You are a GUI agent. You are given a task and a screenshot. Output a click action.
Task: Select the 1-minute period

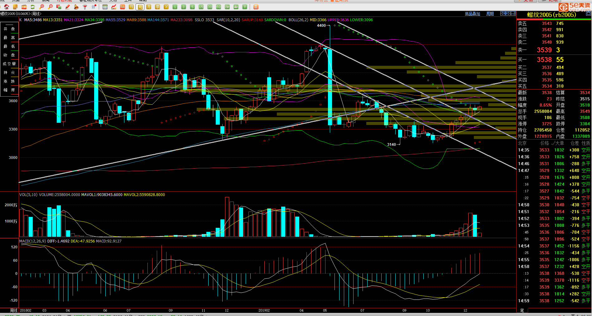(175, 7)
